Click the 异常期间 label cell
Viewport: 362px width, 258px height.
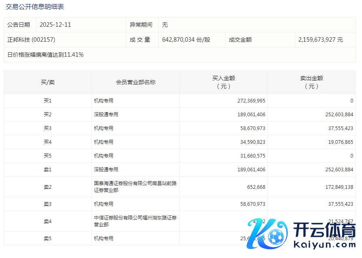click(141, 25)
